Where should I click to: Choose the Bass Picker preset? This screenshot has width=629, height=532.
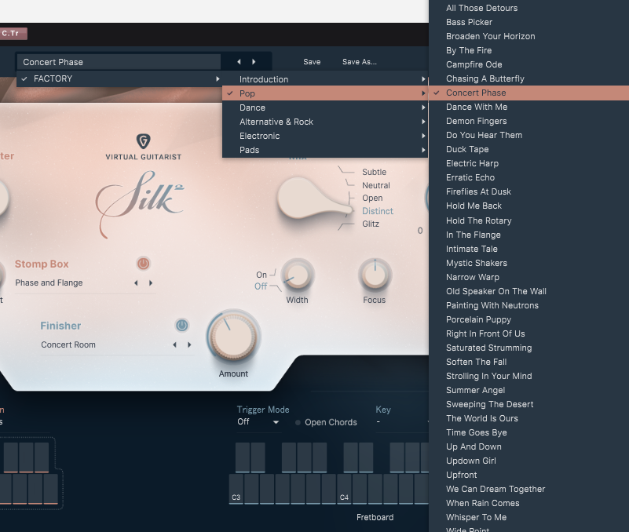(x=528, y=22)
